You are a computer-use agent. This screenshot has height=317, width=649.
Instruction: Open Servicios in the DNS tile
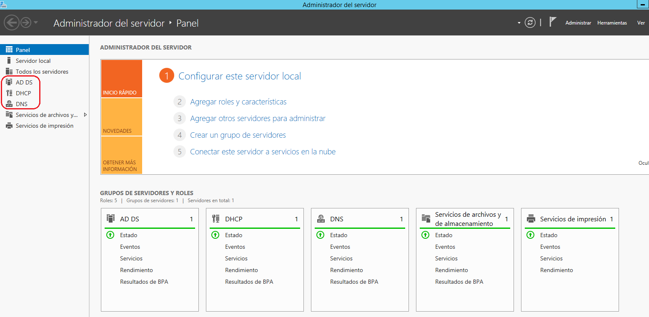[341, 258]
